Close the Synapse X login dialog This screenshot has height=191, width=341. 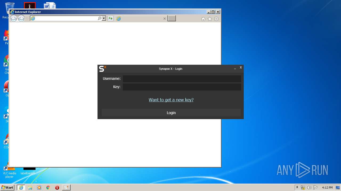tap(241, 67)
